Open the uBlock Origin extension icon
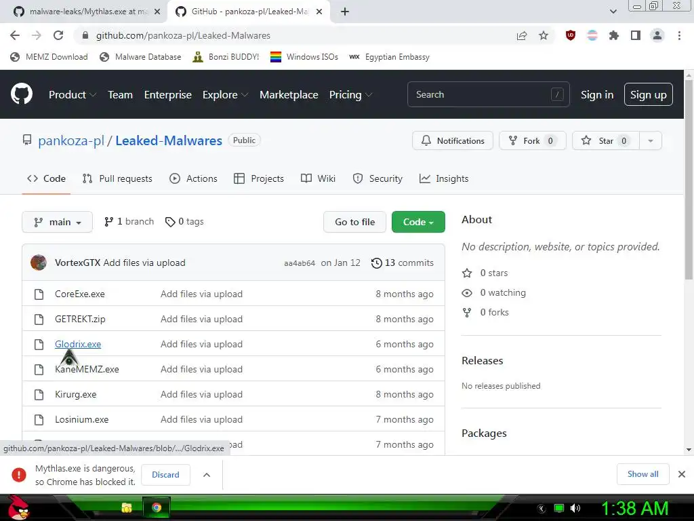The width and height of the screenshot is (694, 521). tap(571, 35)
